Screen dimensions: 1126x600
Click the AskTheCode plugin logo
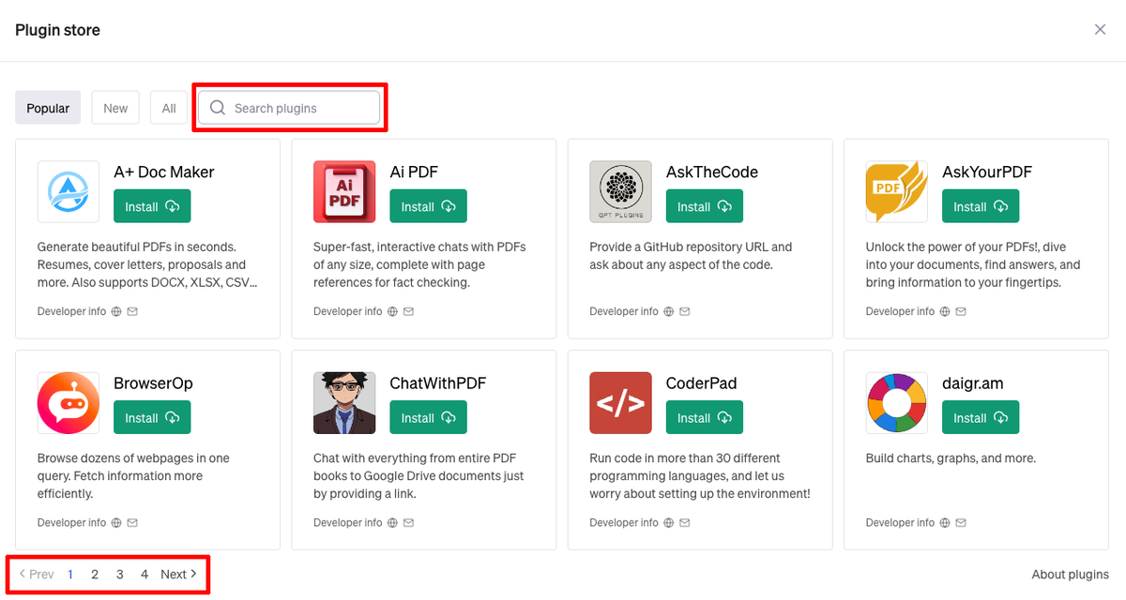[x=620, y=191]
